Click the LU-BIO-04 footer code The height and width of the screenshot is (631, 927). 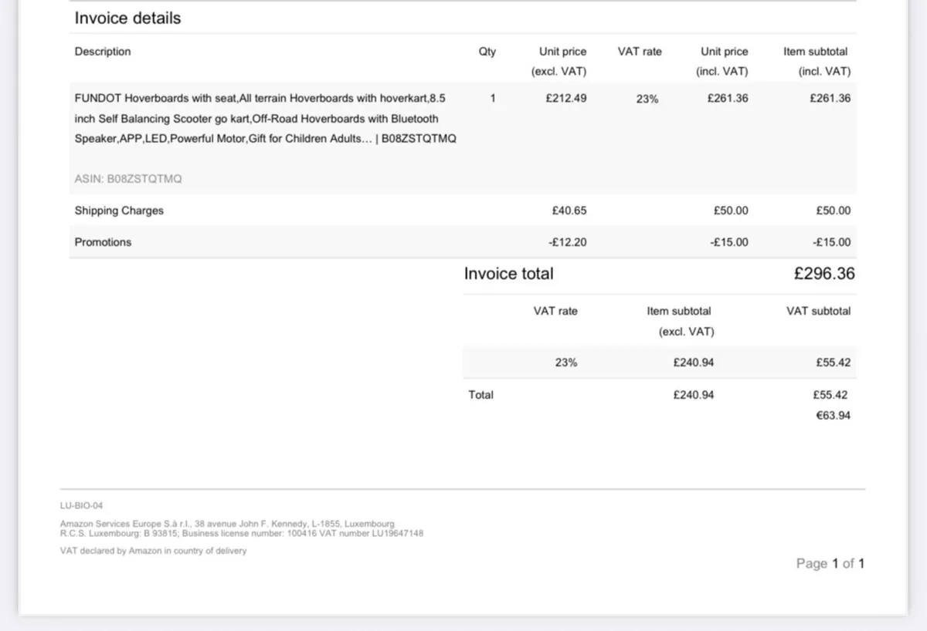(81, 506)
